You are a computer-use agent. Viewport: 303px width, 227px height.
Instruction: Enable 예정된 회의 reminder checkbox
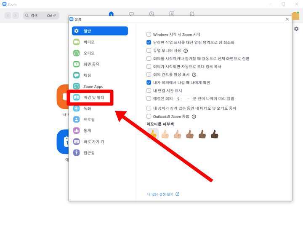point(149,99)
